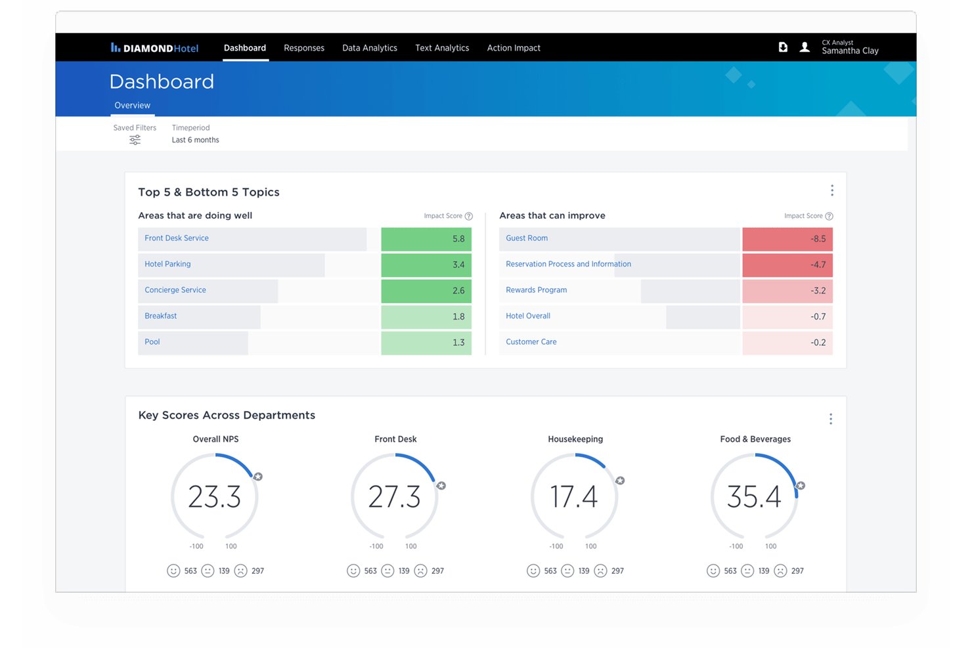Click the Food & Beverages score 35.4
972x648 pixels.
[754, 497]
